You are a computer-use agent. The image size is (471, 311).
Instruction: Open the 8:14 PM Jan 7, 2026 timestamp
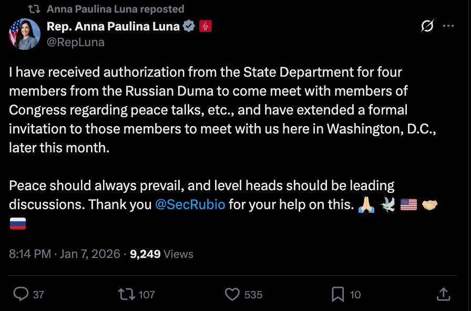(x=65, y=254)
